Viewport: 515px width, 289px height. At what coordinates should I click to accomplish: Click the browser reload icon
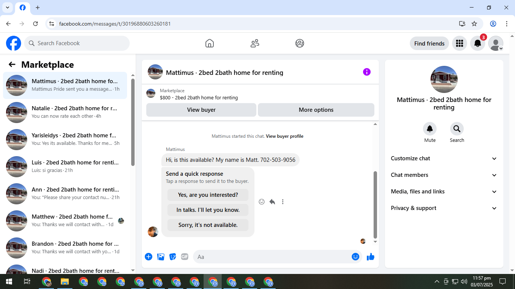pyautogui.click(x=35, y=24)
